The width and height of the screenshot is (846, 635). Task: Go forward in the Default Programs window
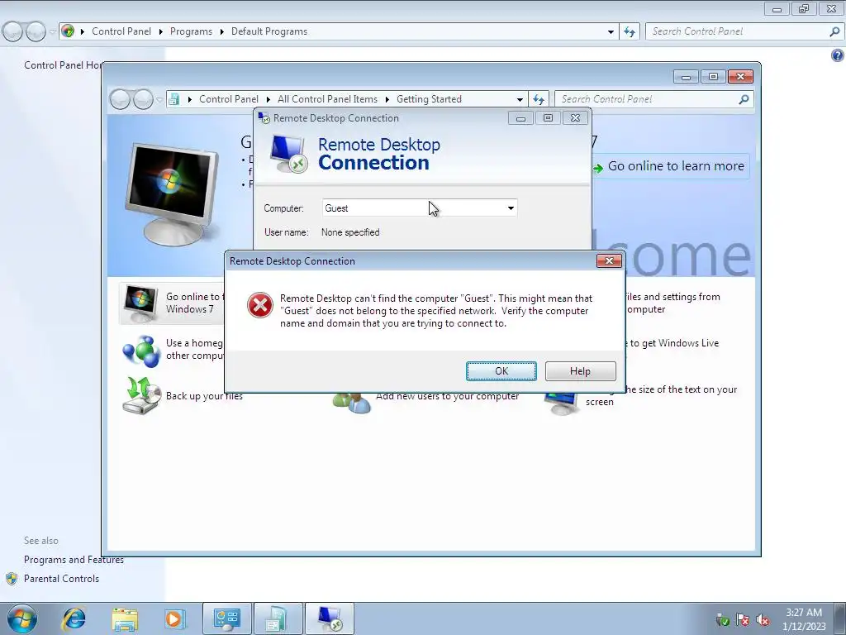point(36,32)
